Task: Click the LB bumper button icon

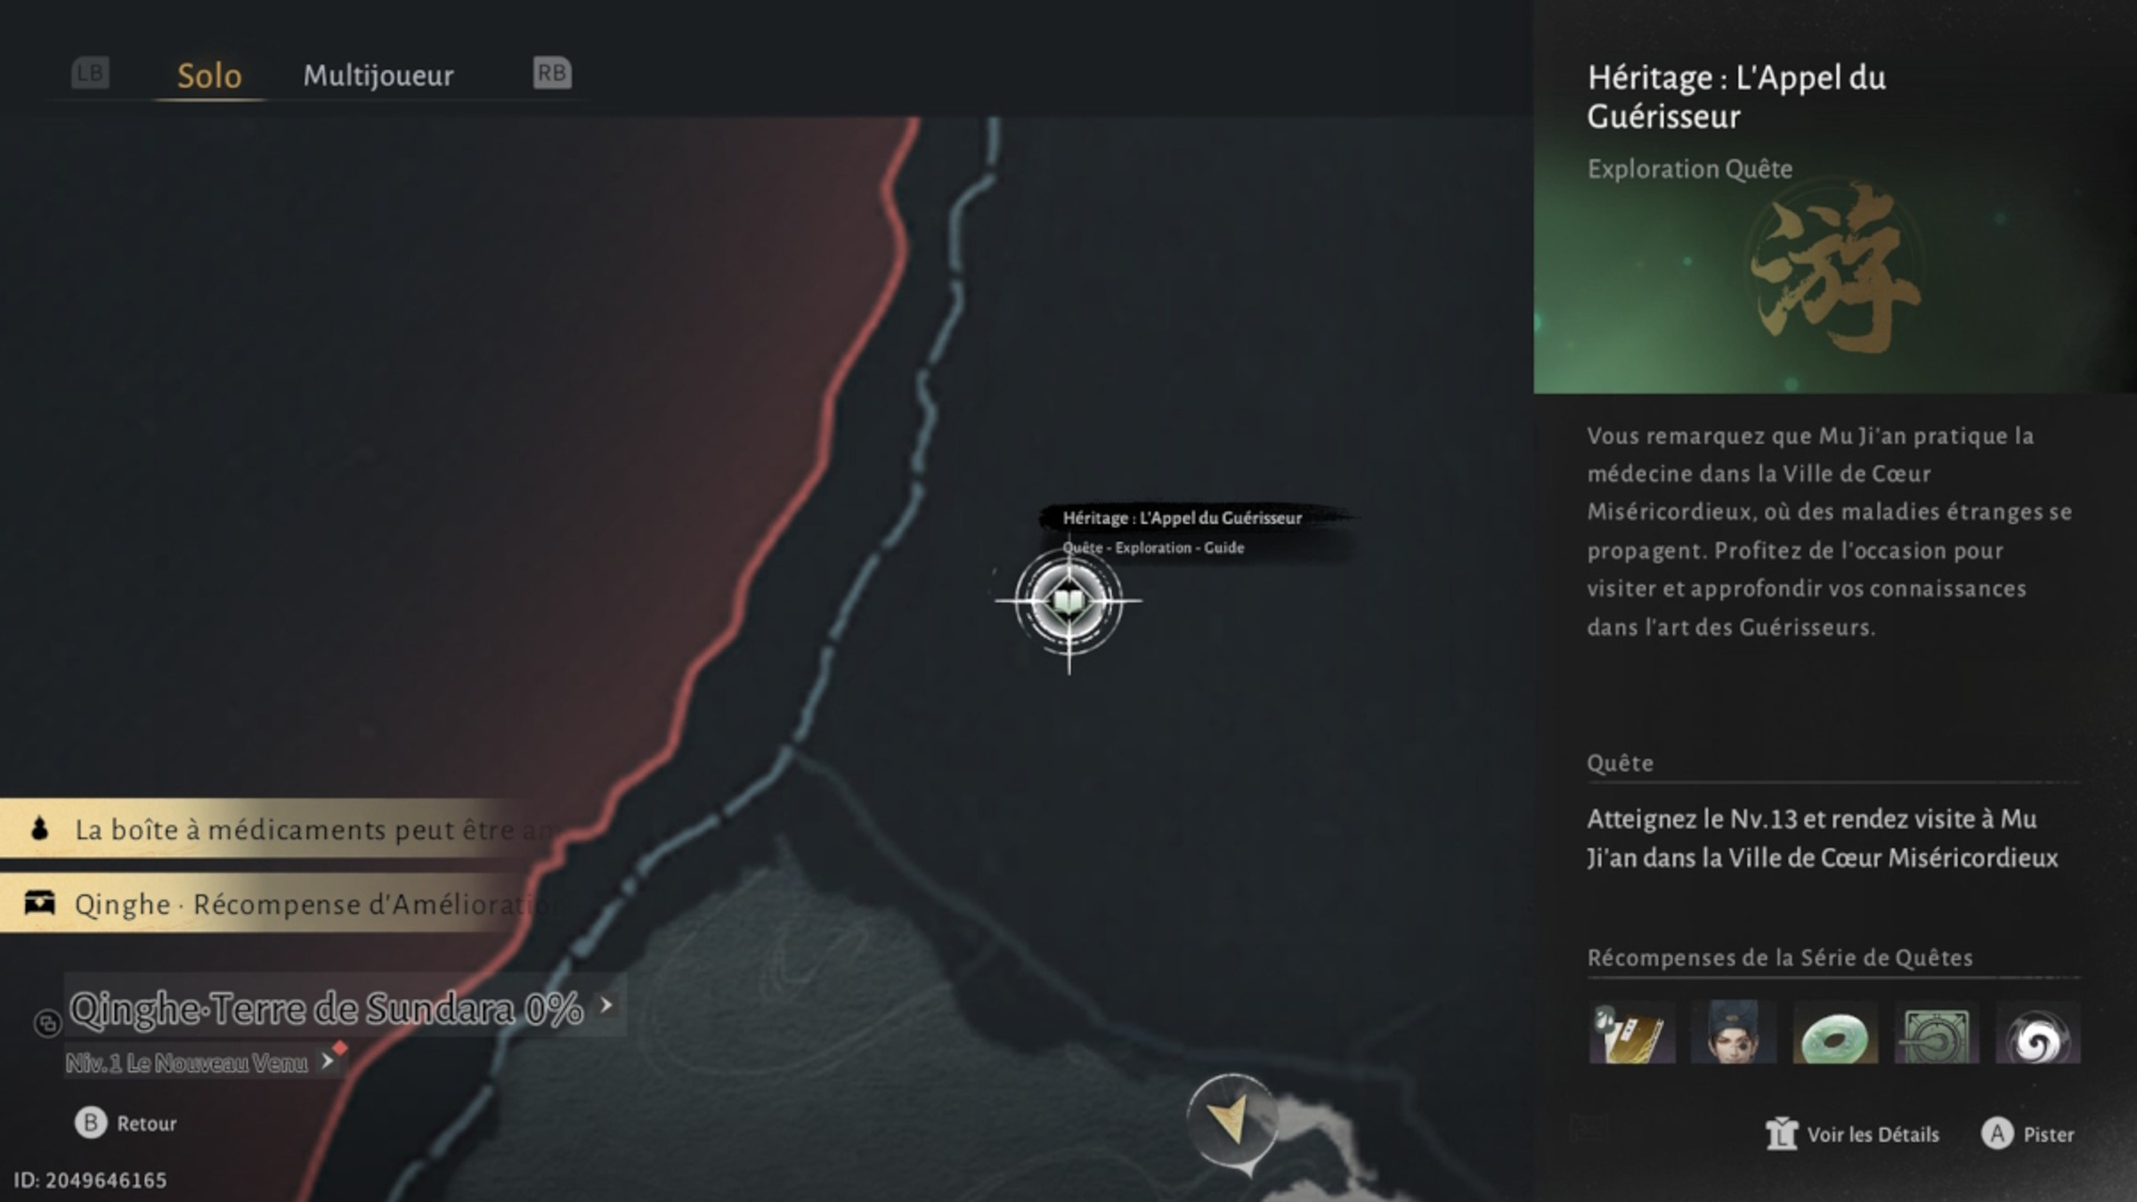Action: [90, 73]
